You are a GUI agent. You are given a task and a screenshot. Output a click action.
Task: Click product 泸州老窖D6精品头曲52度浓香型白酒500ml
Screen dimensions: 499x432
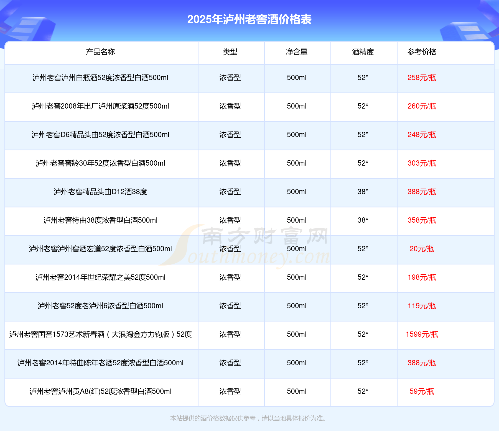[x=100, y=135]
